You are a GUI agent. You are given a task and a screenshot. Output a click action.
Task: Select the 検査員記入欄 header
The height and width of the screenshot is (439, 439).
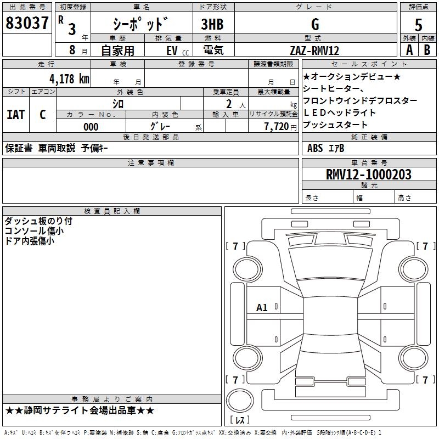[x=112, y=211]
